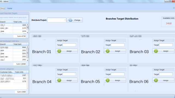Click the green checkmark icon for Branch 03
This screenshot has width=175, height=98.
156,51
